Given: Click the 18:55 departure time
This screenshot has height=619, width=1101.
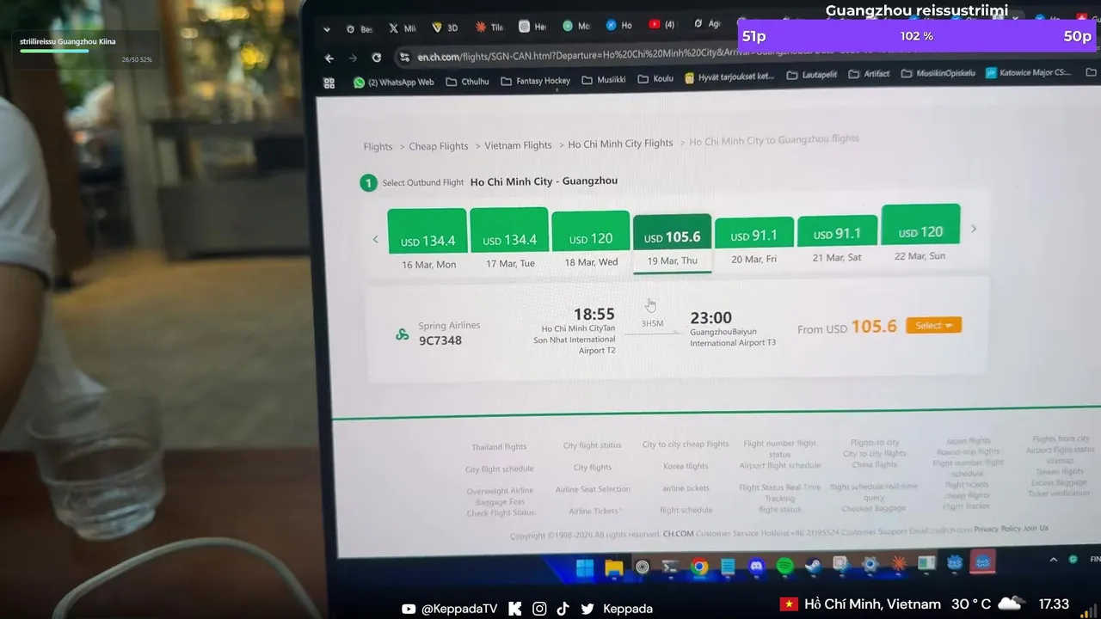Looking at the screenshot, I should (594, 315).
